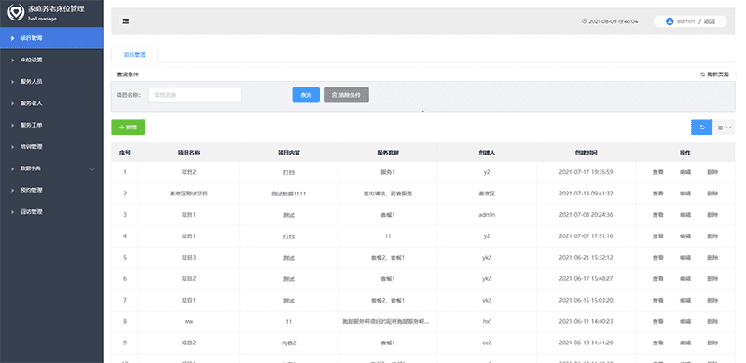Click 查看 for row 4
746x363 pixels.
657,236
